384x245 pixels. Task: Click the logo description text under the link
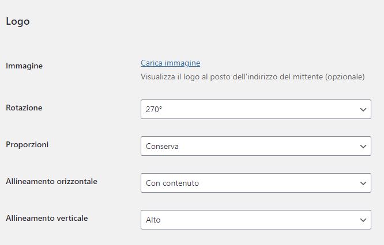(x=253, y=76)
